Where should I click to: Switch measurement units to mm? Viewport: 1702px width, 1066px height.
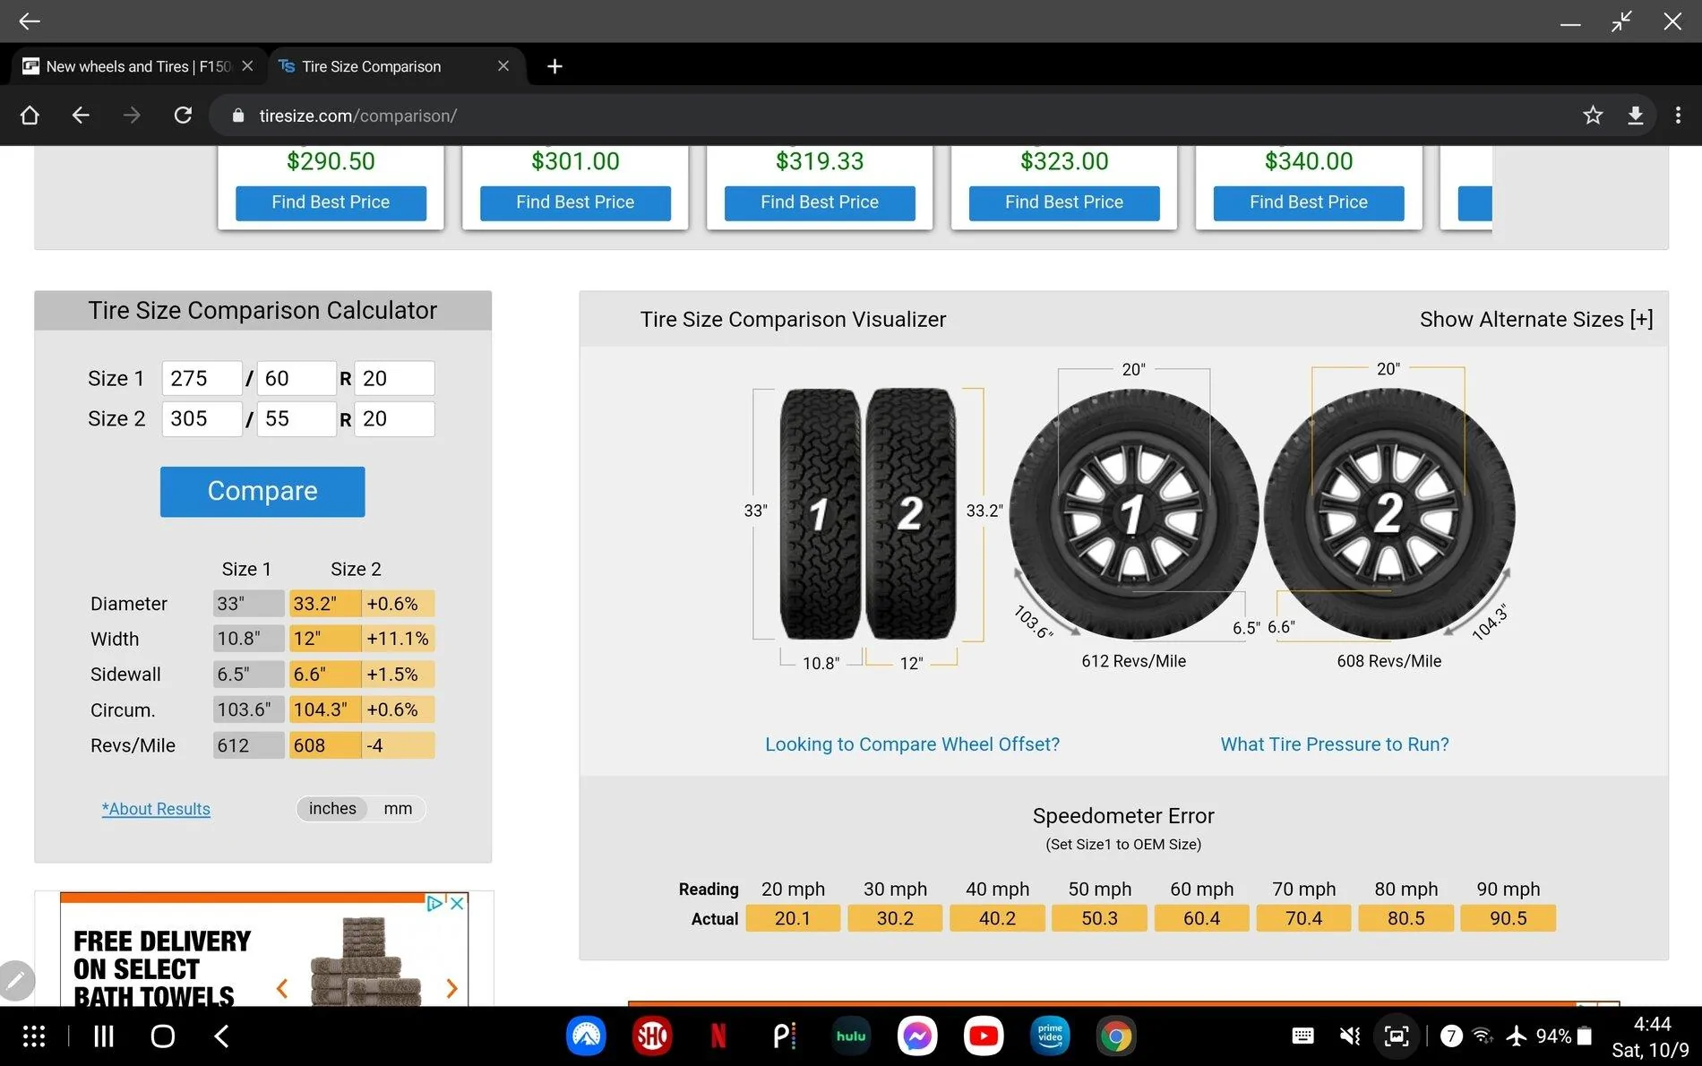pos(397,809)
